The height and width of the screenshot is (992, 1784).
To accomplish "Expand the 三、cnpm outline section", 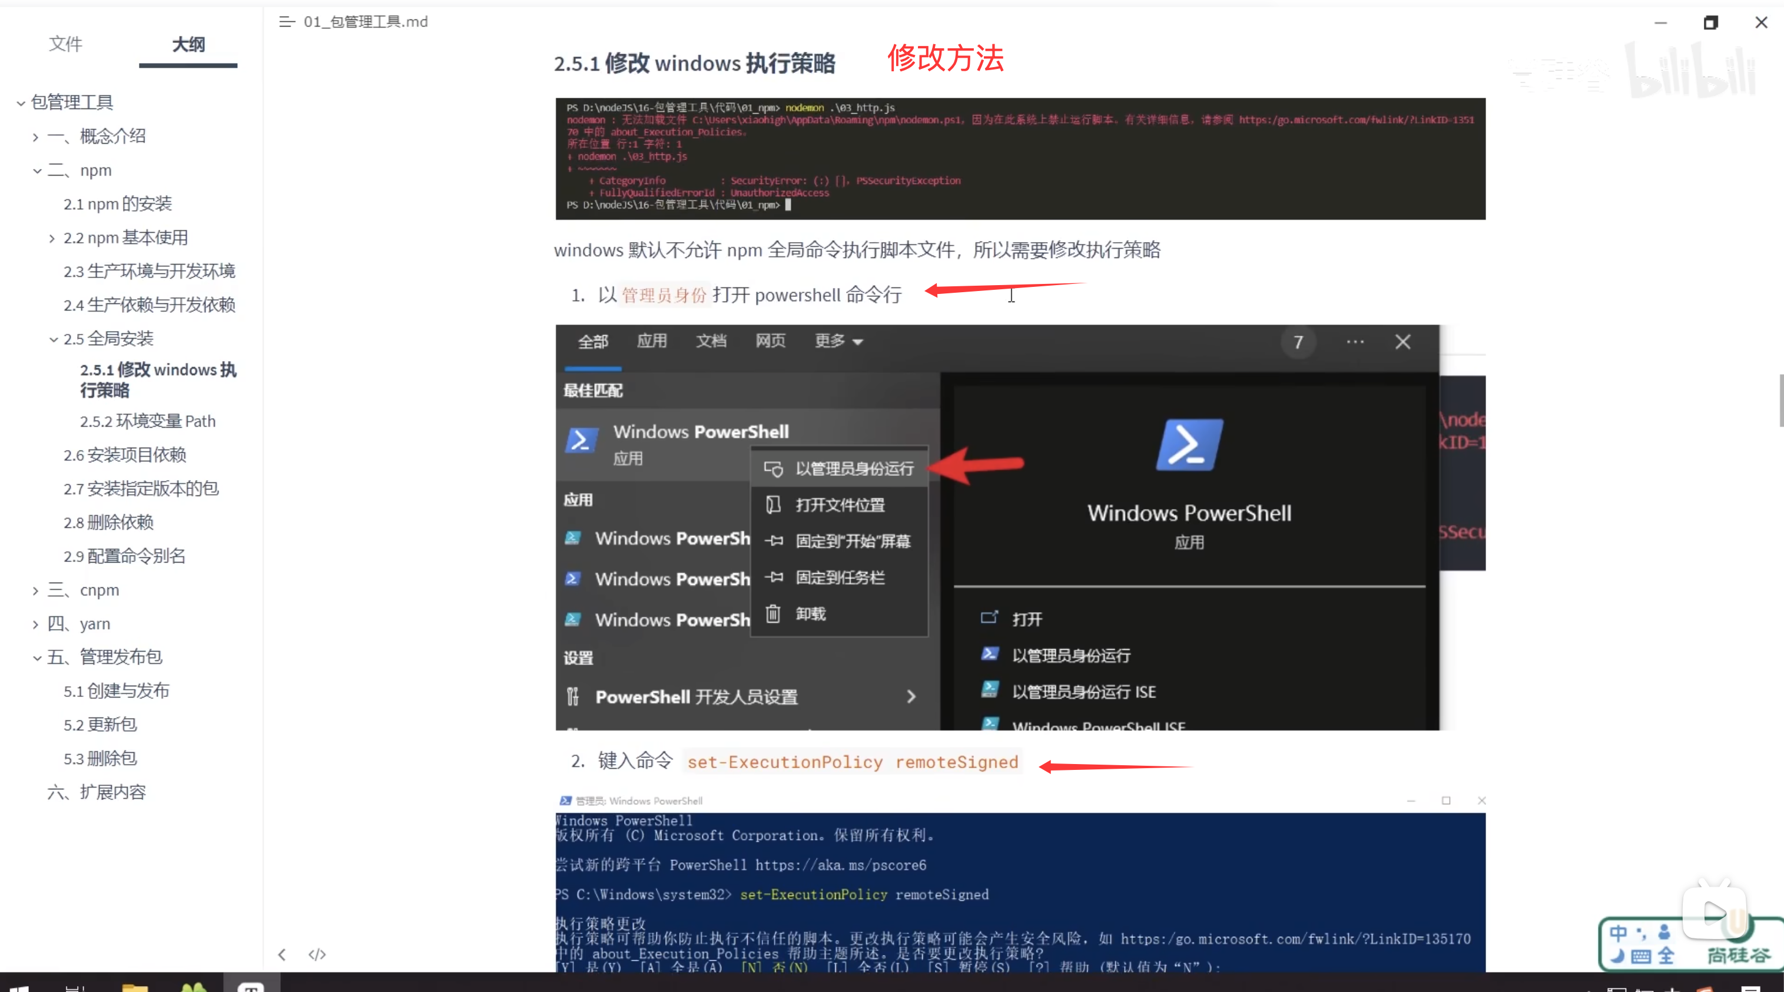I will click(35, 591).
